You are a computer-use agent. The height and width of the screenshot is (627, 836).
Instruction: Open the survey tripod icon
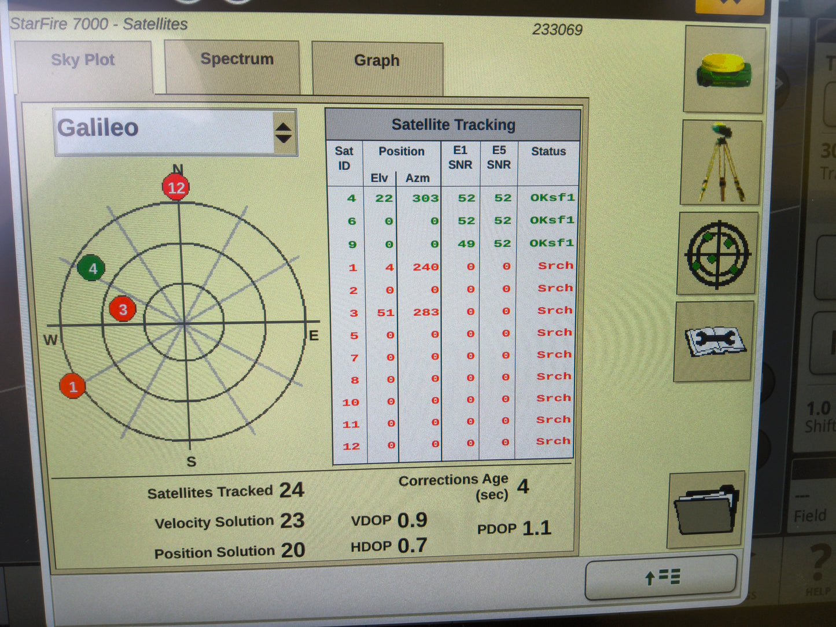(720, 163)
